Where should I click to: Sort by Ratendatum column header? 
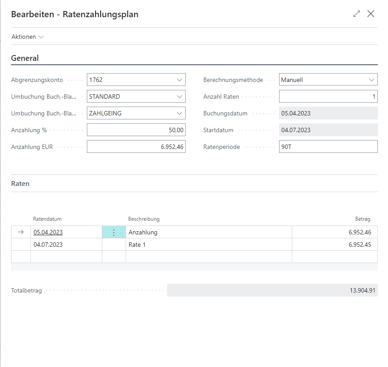tap(47, 219)
